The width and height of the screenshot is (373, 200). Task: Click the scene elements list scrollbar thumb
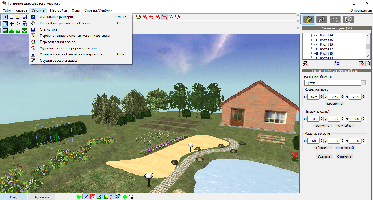[x=368, y=46]
